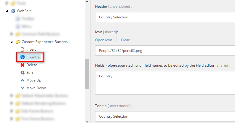235x123 pixels.
Task: Click the Sort arrows icon
Action: 23,73
